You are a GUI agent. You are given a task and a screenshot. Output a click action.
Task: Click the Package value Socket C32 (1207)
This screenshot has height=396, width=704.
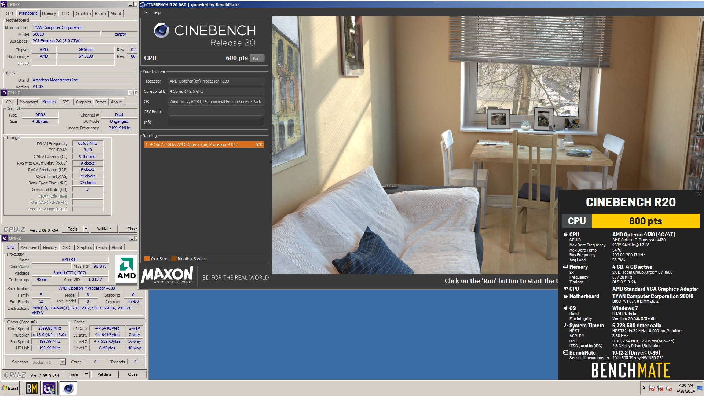click(70, 273)
